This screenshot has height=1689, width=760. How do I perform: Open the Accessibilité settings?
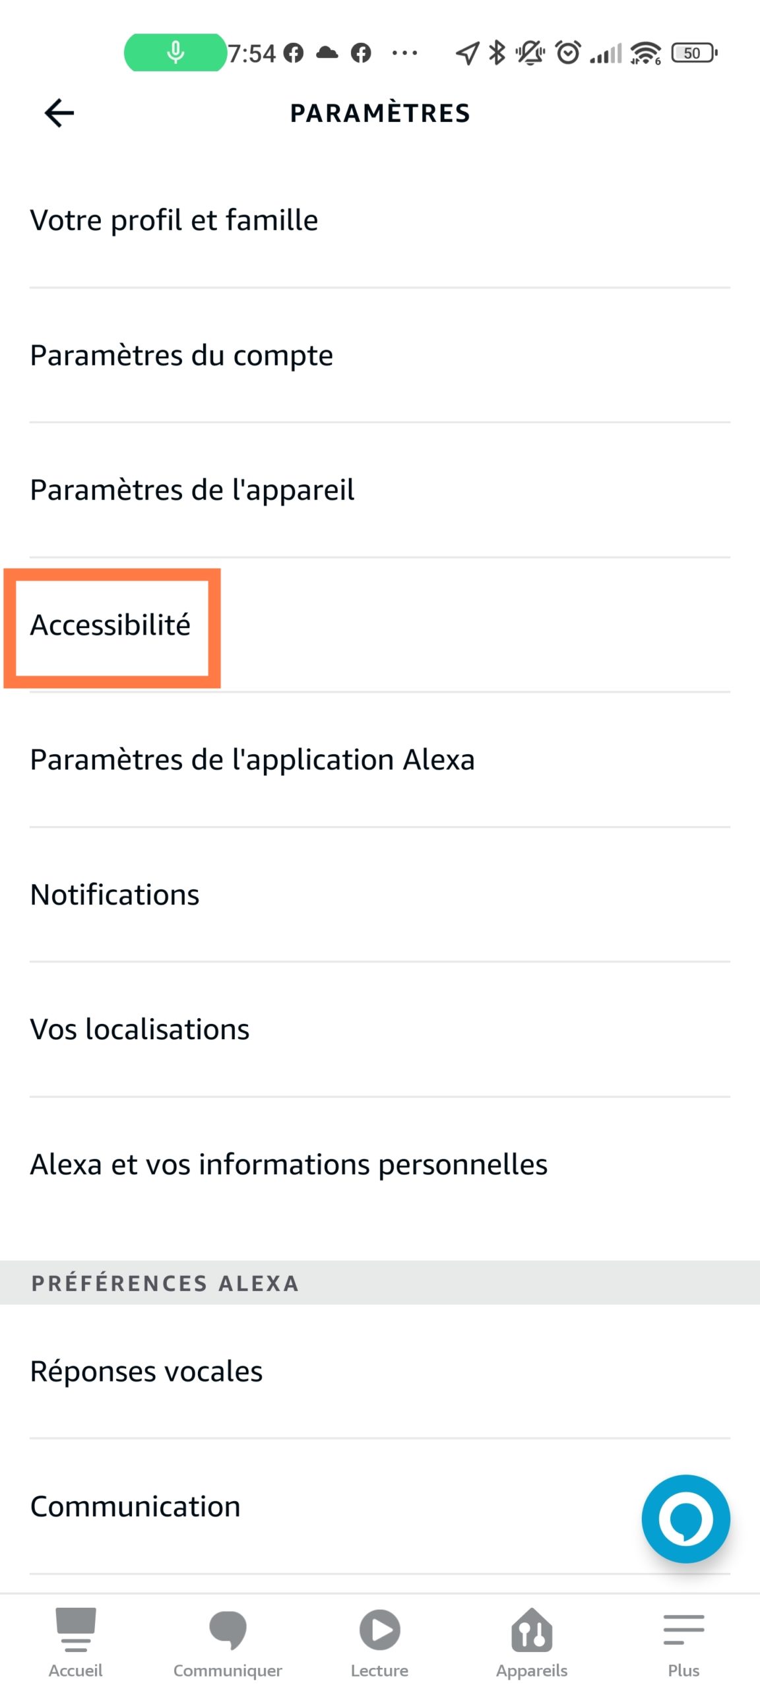[x=380, y=624]
